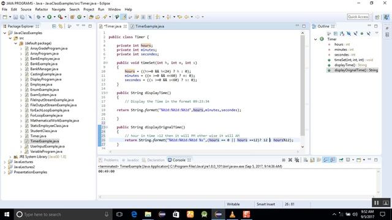Switch to the Declaration tab
392x220 pixels.
(x=153, y=160)
